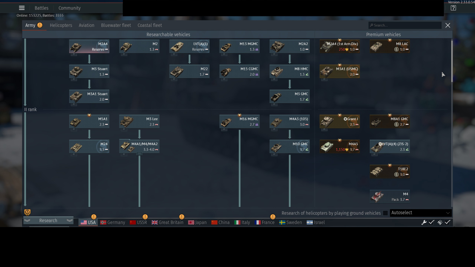Select the premium M8 LAC card
Screen dimensions: 475x267
(x=390, y=46)
